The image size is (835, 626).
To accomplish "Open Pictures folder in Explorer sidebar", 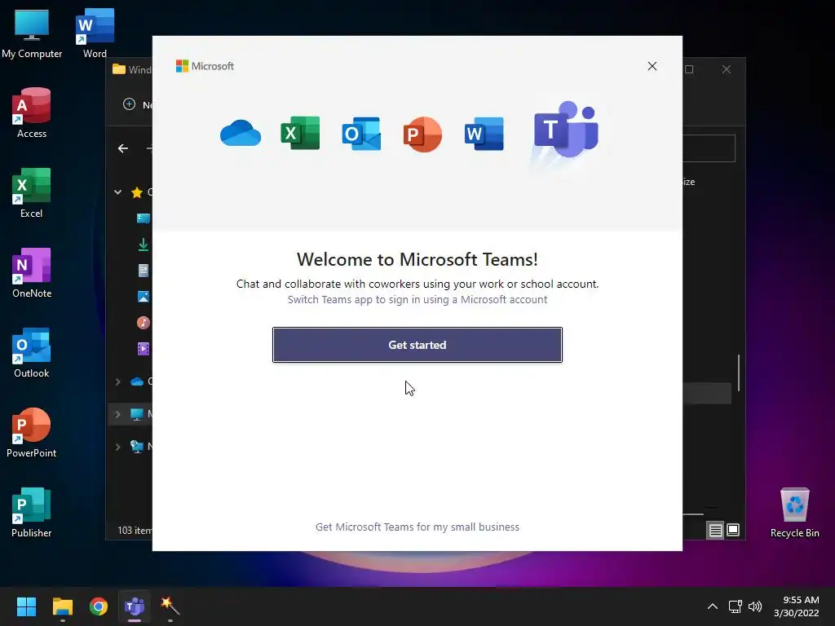I will (144, 297).
